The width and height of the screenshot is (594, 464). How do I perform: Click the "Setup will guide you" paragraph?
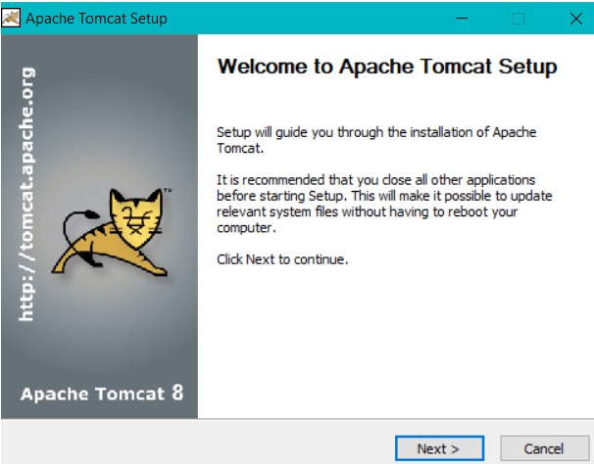coord(376,140)
